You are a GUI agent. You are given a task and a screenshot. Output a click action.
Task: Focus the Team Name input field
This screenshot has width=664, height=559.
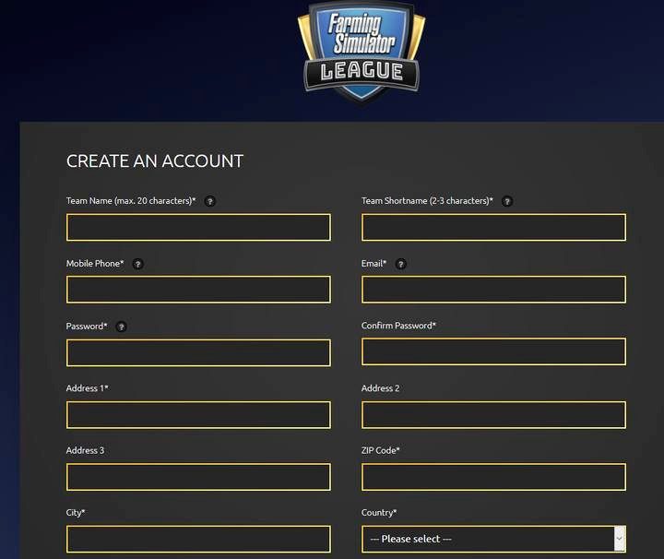pyautogui.click(x=198, y=227)
